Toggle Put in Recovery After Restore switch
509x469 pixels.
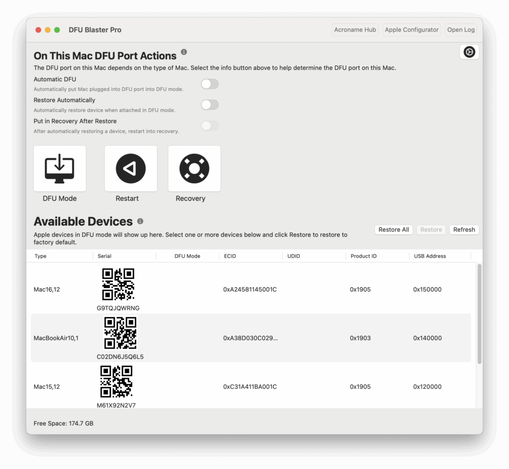click(x=210, y=126)
